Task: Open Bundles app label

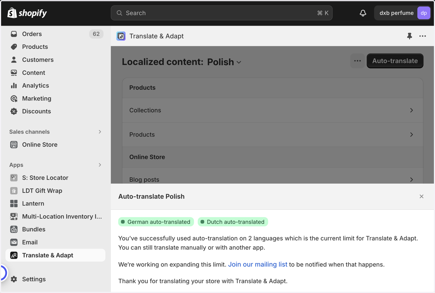Action: coord(34,229)
